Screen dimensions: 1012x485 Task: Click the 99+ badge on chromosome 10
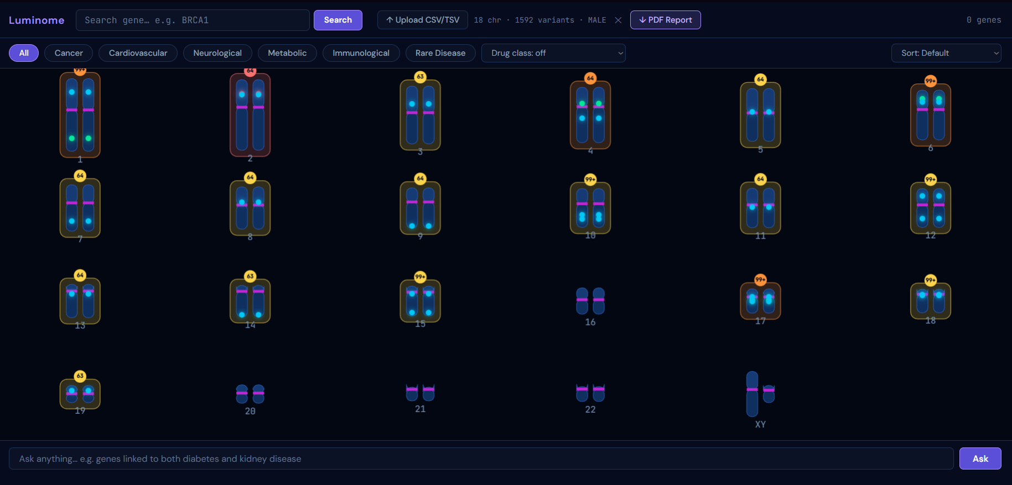coord(590,179)
